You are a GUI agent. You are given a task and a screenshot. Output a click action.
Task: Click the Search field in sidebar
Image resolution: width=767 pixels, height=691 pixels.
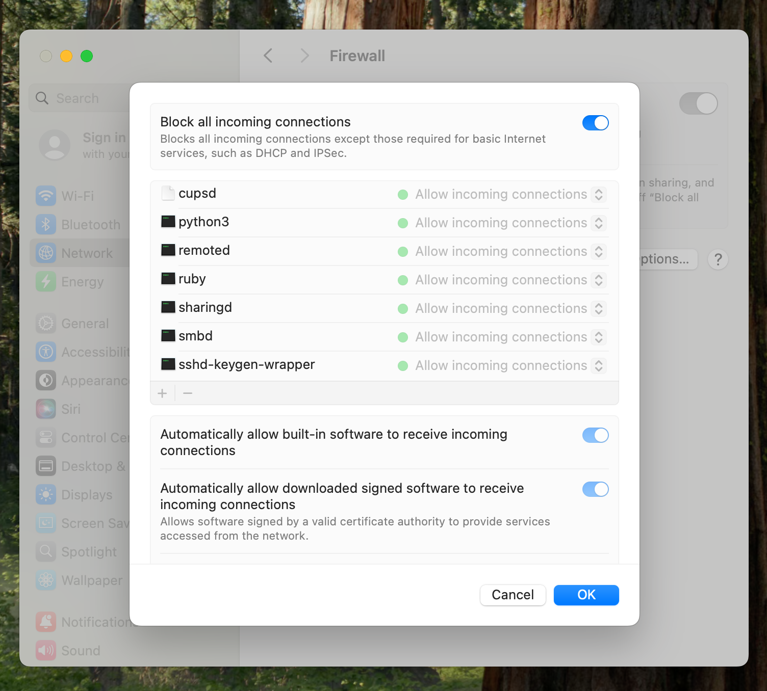(82, 98)
